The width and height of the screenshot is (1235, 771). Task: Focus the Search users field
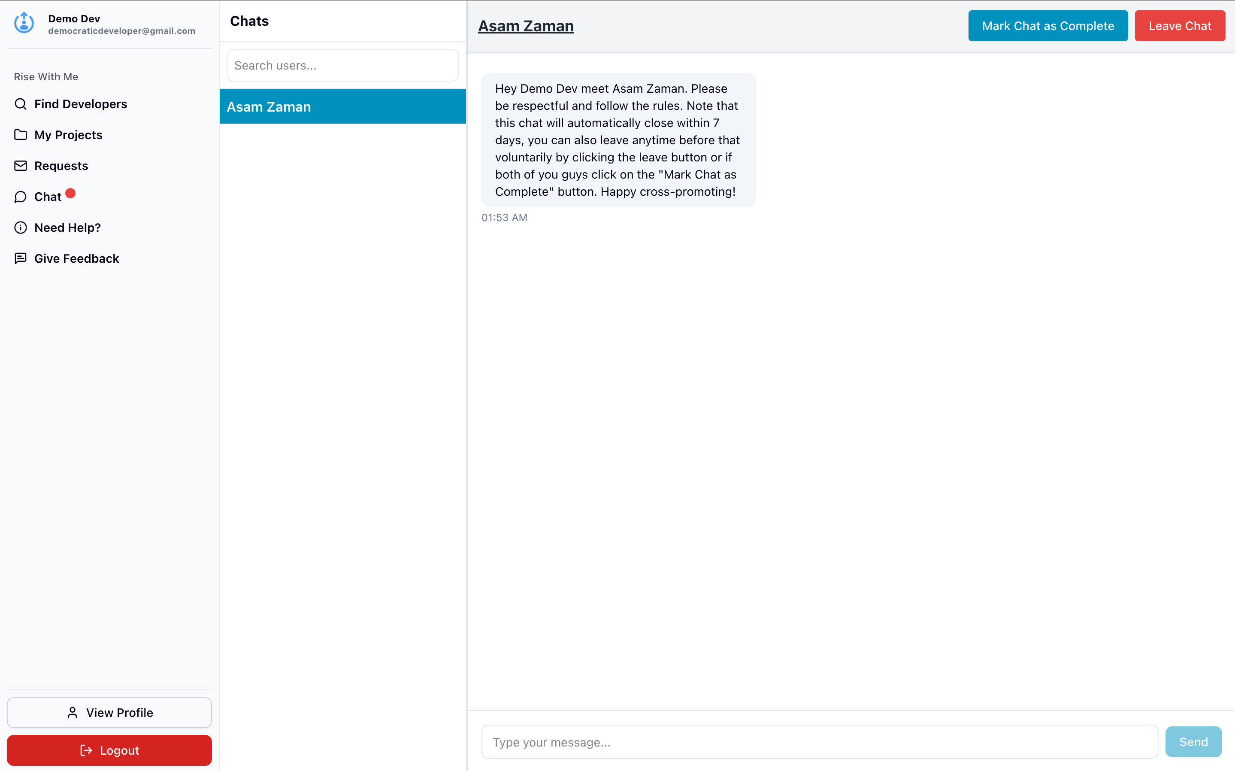point(342,65)
